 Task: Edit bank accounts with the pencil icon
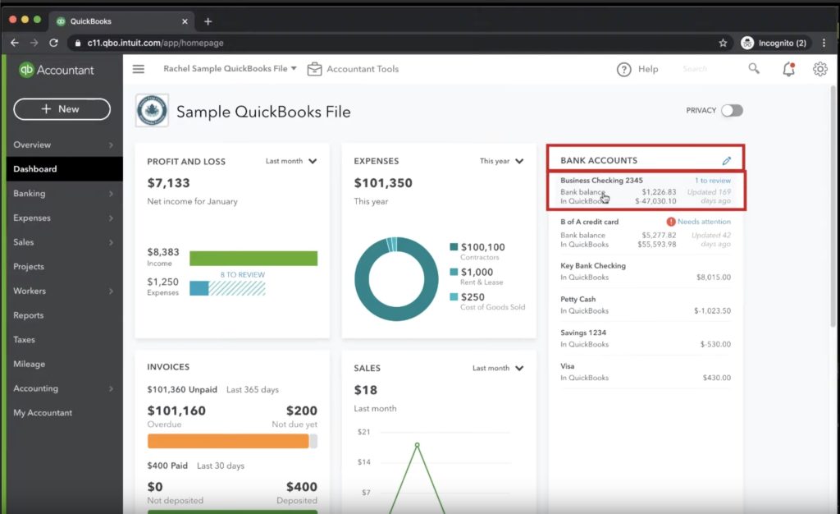[727, 160]
